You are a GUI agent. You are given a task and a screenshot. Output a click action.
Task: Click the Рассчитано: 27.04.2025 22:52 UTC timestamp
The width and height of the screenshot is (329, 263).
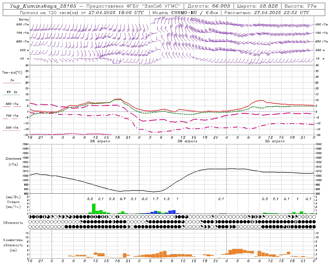coord(267,13)
